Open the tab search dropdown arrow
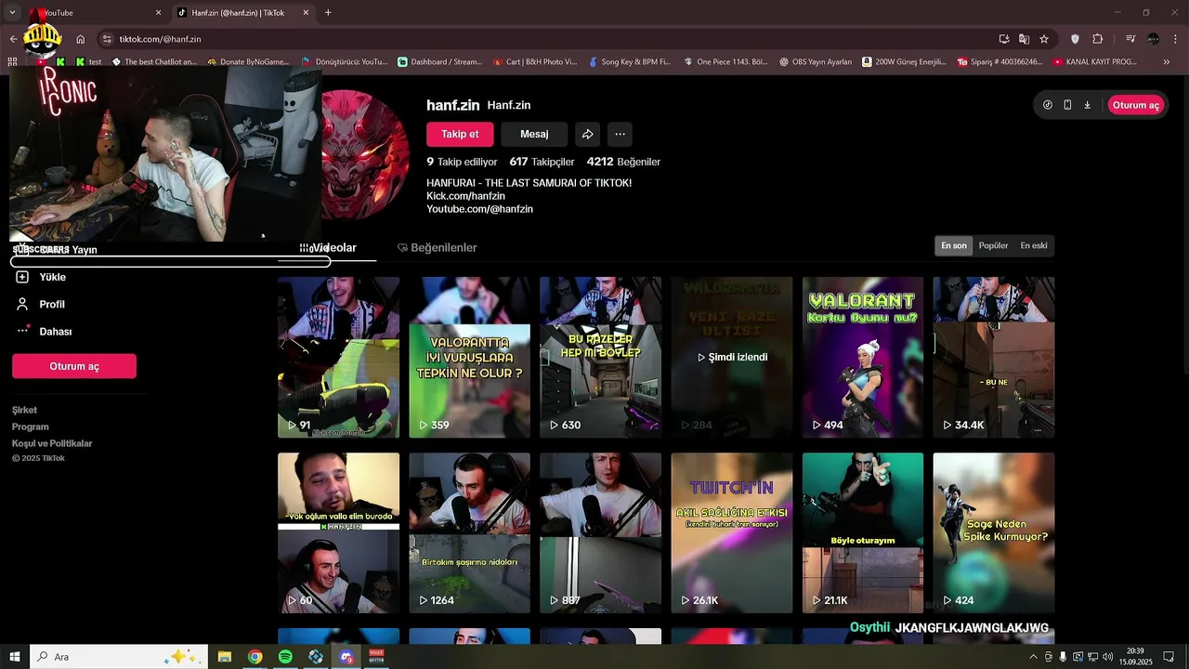This screenshot has height=669, width=1189. coord(12,13)
